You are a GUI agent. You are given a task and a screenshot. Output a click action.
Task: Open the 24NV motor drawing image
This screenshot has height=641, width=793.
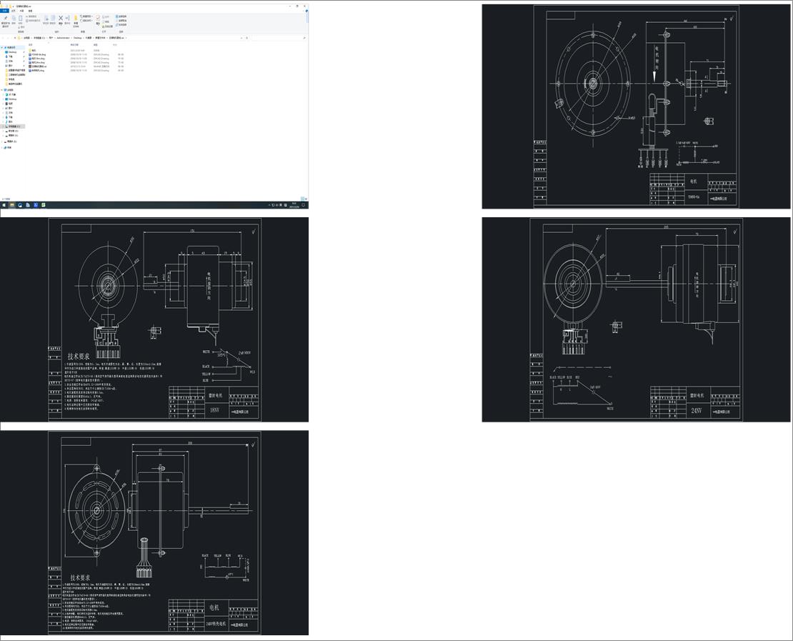[636, 319]
